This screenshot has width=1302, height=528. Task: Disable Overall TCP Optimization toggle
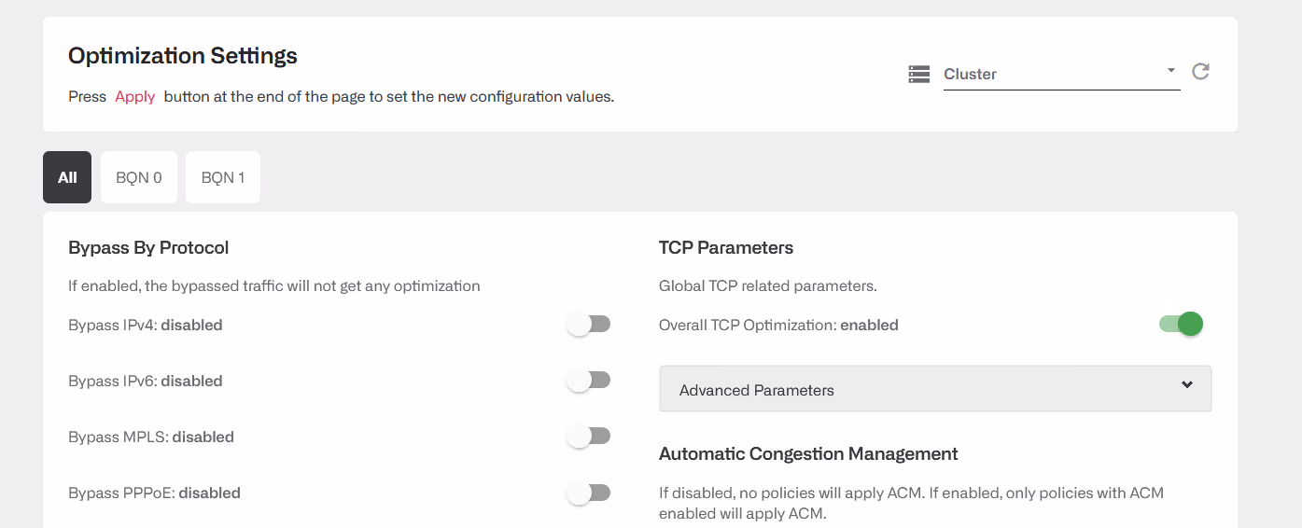pyautogui.click(x=1181, y=324)
